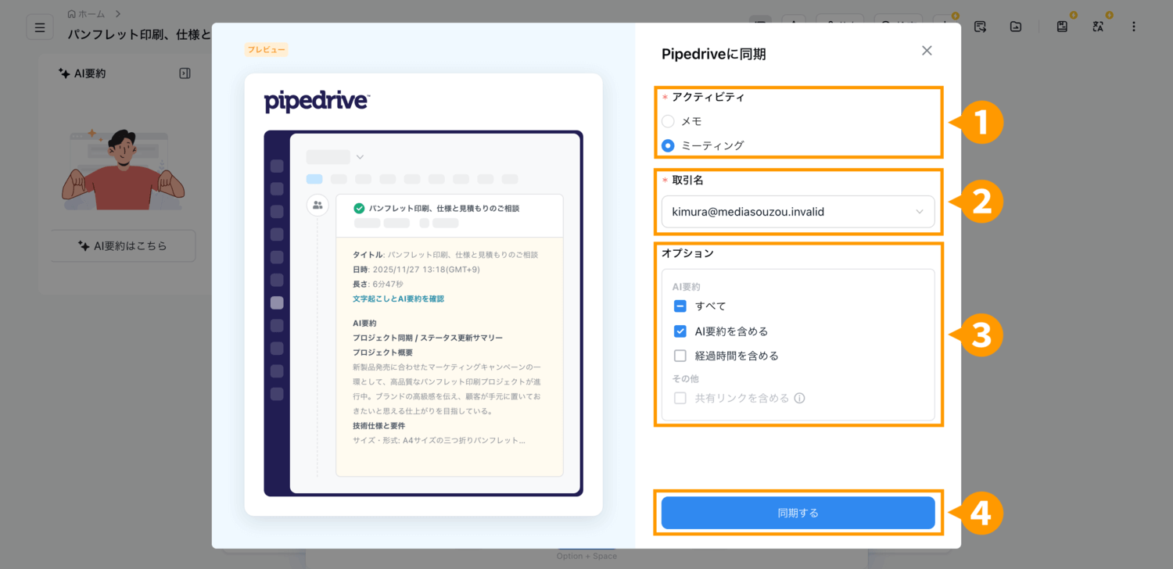Enable the 経過時間を含める checkbox
This screenshot has height=569, width=1173.
point(680,356)
